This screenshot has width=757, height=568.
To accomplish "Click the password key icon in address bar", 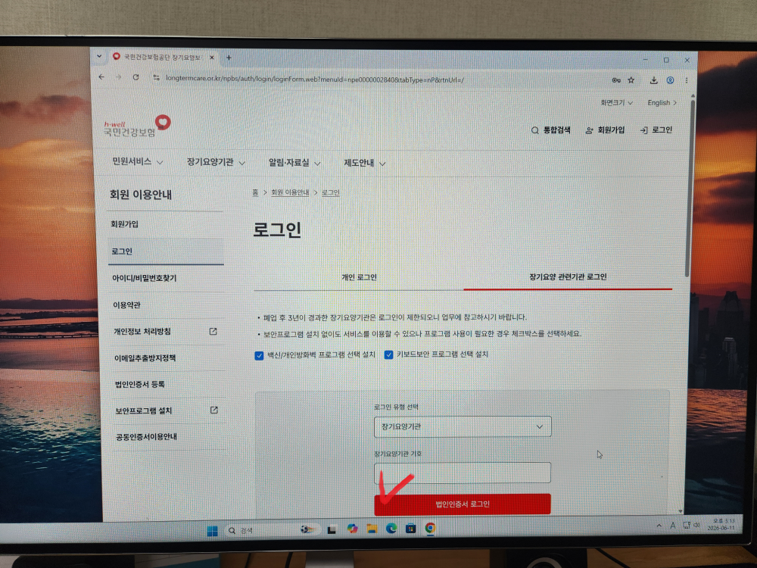I will coord(616,80).
